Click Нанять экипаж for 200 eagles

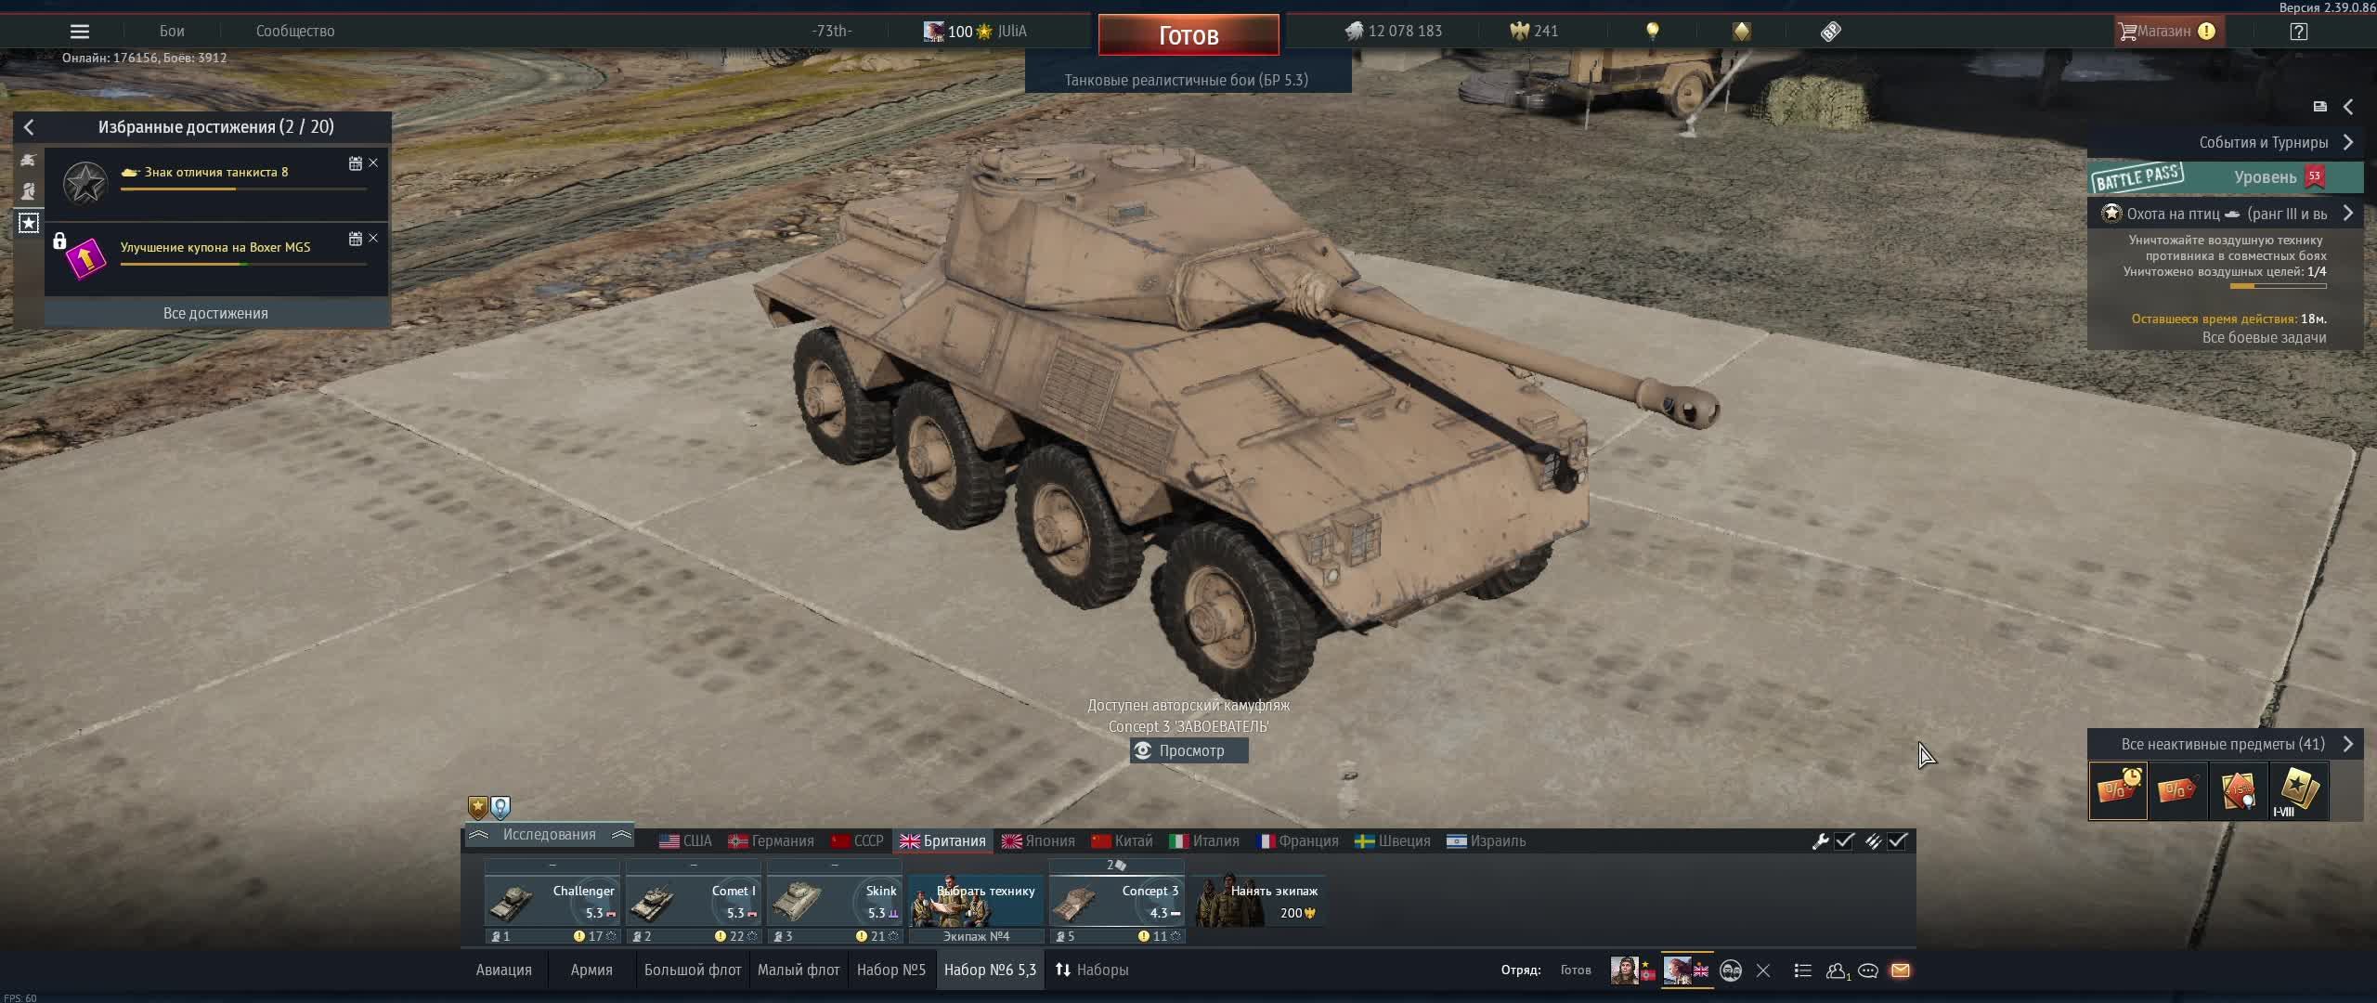tap(1258, 901)
